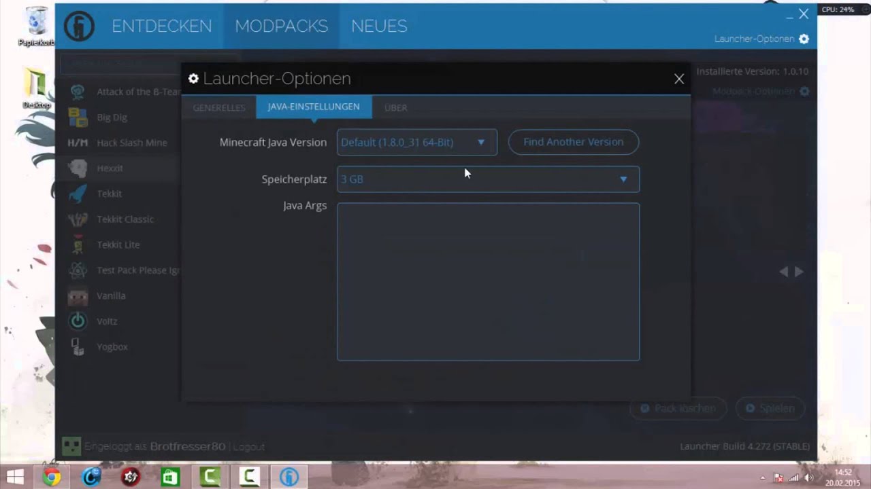The width and height of the screenshot is (871, 489).
Task: Click the Tekkit rocket icon
Action: [78, 194]
